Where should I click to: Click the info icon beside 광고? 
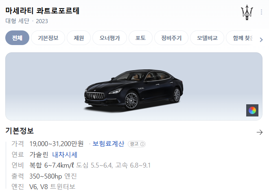pos(142,144)
